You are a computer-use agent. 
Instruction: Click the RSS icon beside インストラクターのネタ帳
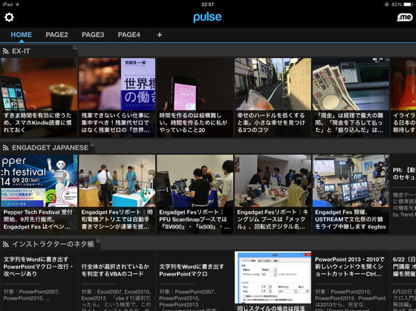5,244
